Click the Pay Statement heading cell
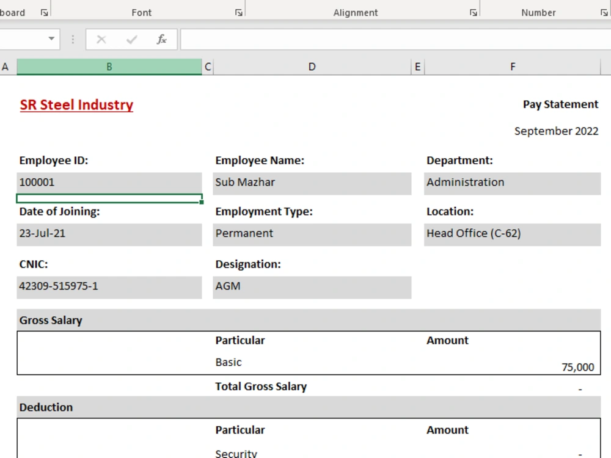The height and width of the screenshot is (458, 611). 560,104
